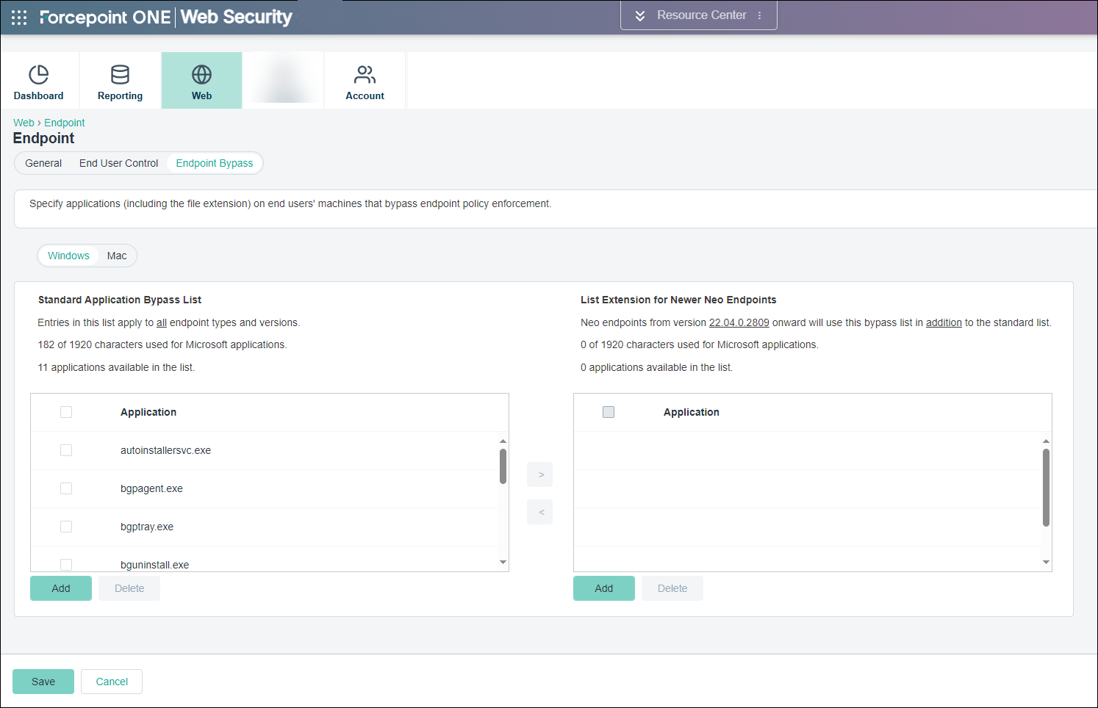Click Delete under the standard bypass list
The width and height of the screenshot is (1098, 708).
129,588
